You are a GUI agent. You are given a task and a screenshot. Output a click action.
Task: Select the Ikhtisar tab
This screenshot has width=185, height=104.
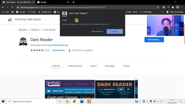[x=57, y=66]
